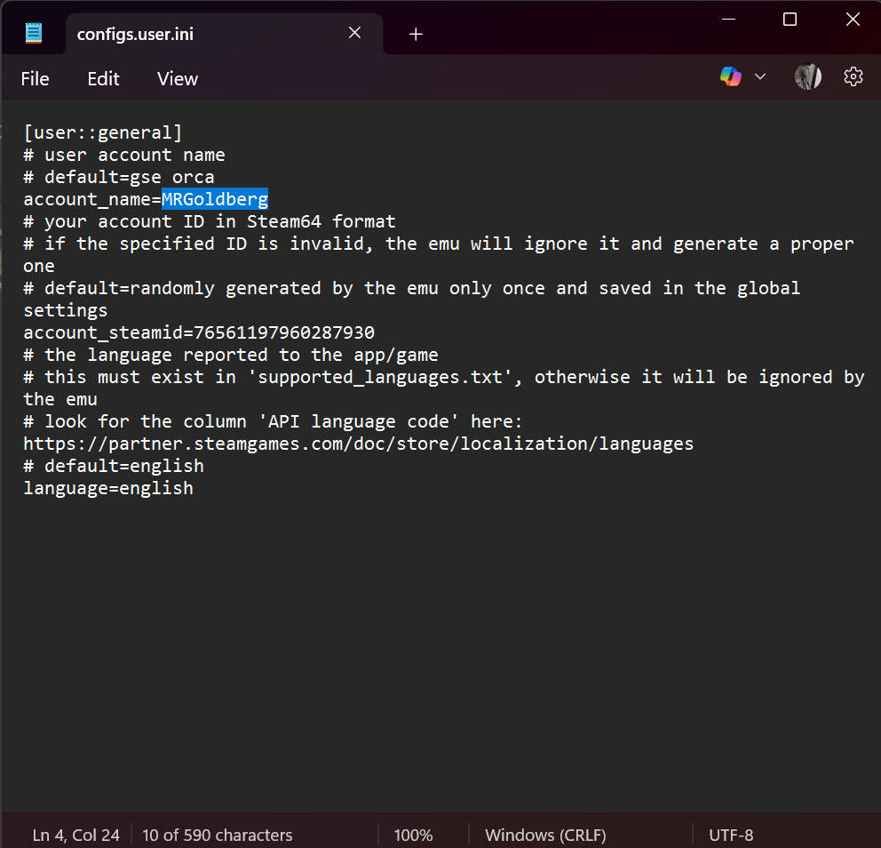Click the '# user account name' comment
Image resolution: width=881 pixels, height=848 pixels.
pyautogui.click(x=124, y=155)
